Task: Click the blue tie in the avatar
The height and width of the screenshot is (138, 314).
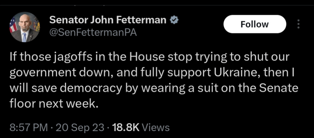Action: 24,37
